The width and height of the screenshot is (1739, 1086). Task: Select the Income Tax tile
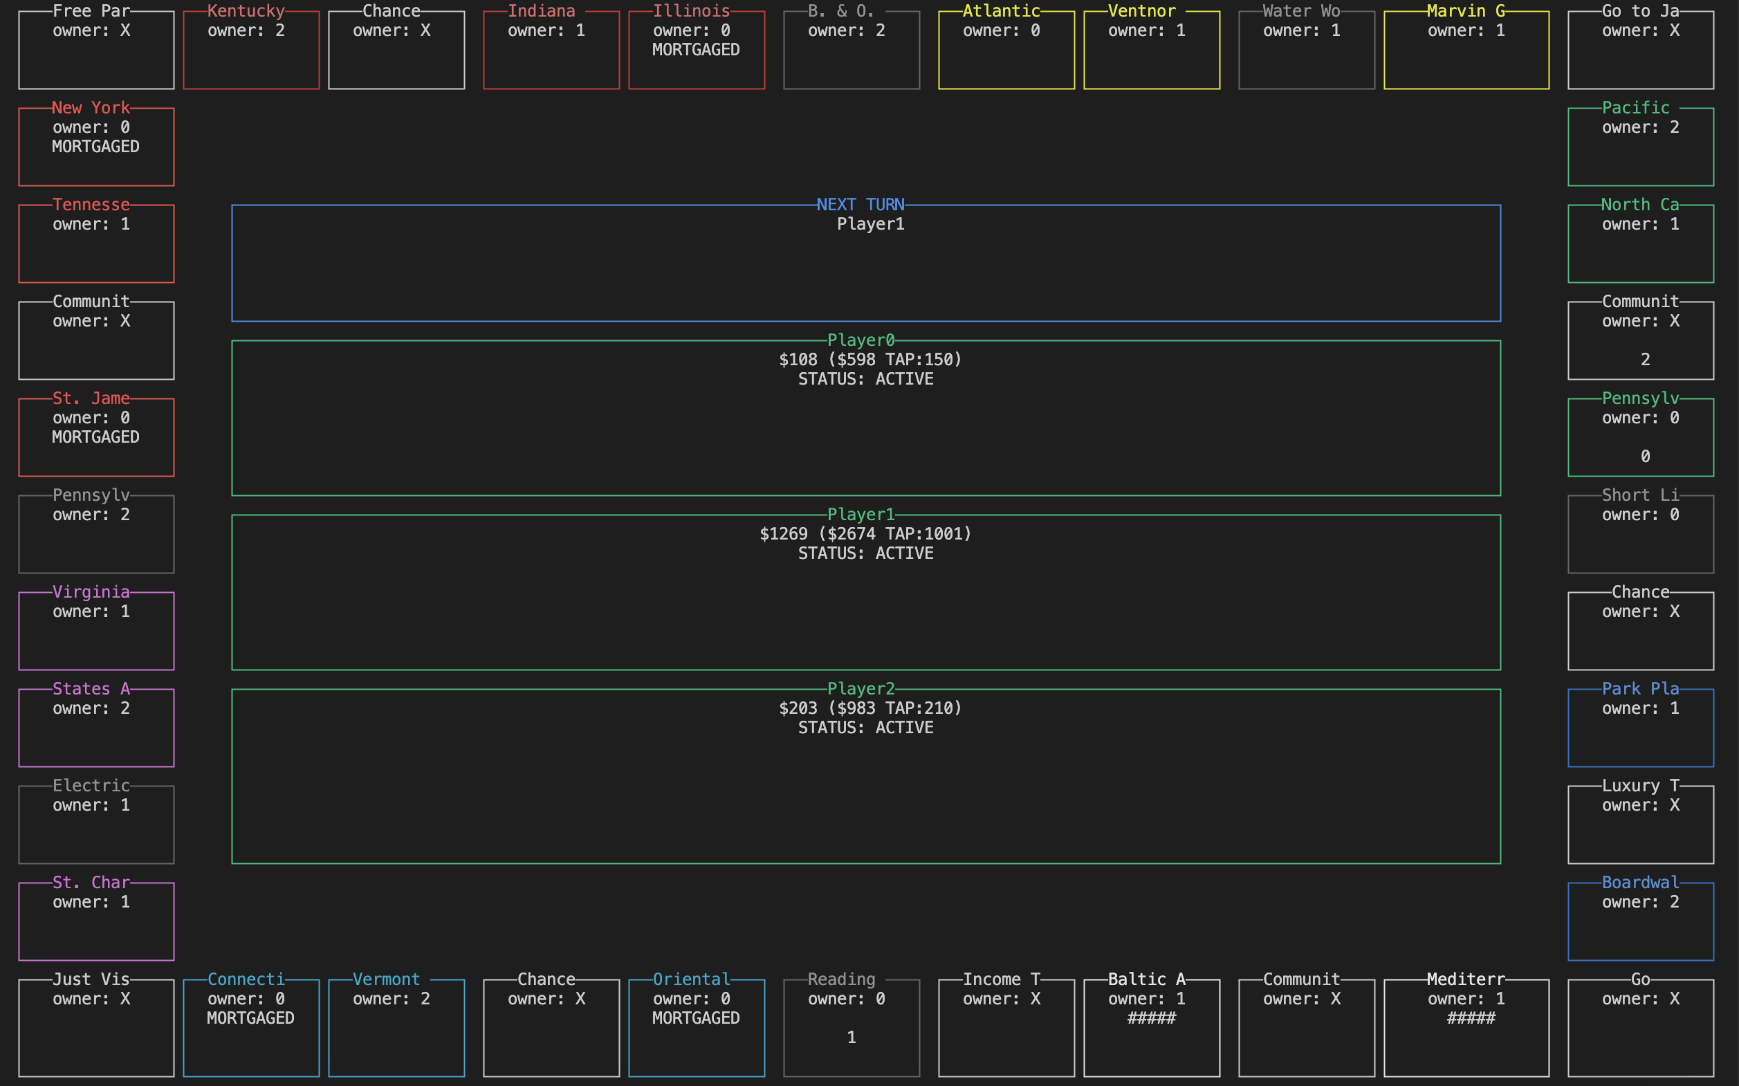(x=1006, y=1027)
